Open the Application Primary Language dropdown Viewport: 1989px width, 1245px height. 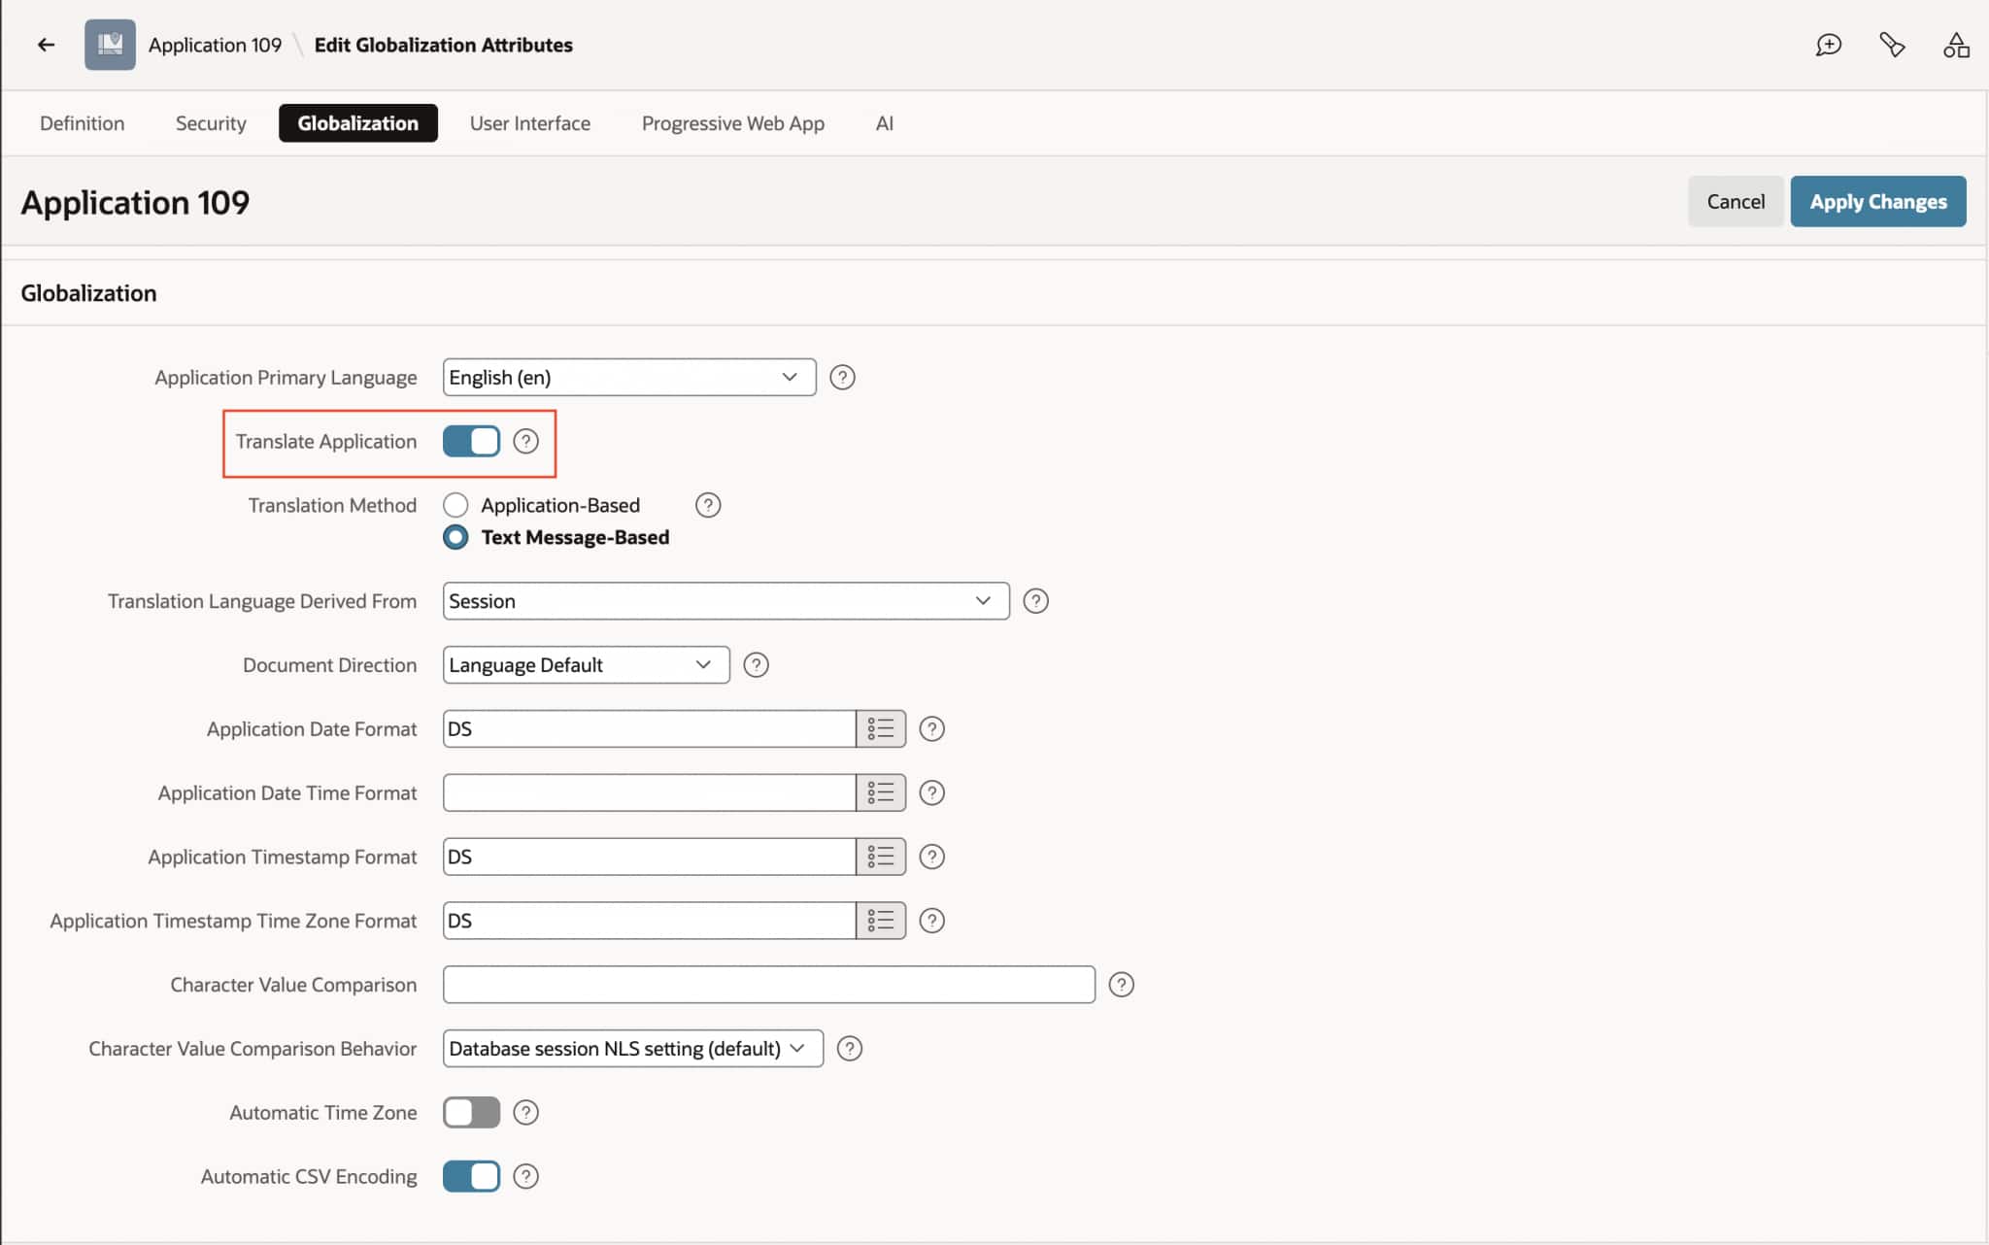click(x=629, y=377)
